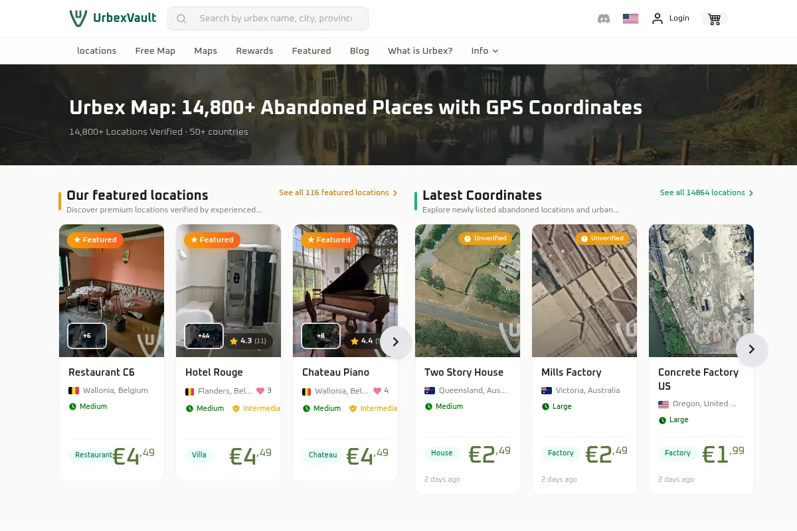Open the Two Story House card title

[x=464, y=372]
